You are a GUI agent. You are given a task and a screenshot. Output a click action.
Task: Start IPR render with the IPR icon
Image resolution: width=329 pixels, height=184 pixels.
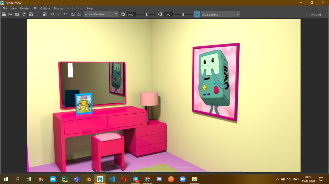point(31,14)
